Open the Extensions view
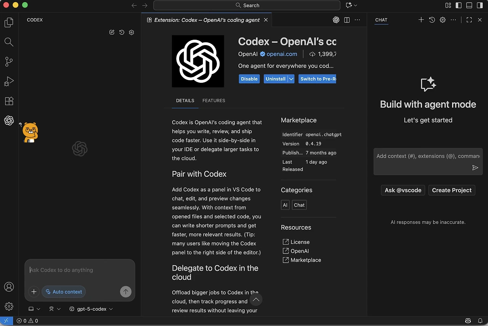488x326 pixels. click(9, 101)
